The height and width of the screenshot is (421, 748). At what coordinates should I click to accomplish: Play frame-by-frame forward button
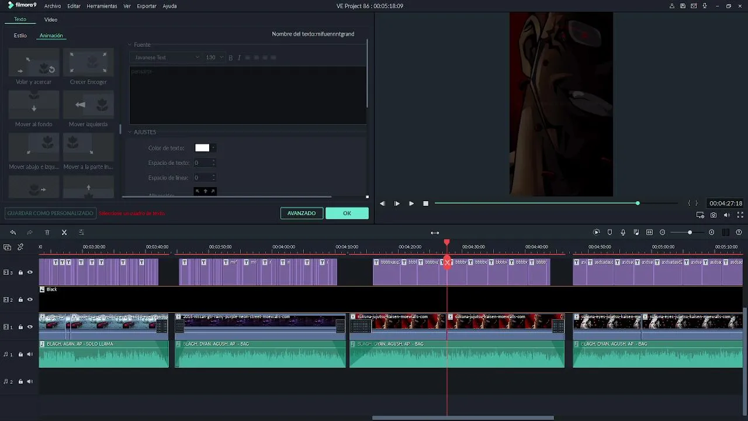pyautogui.click(x=397, y=203)
